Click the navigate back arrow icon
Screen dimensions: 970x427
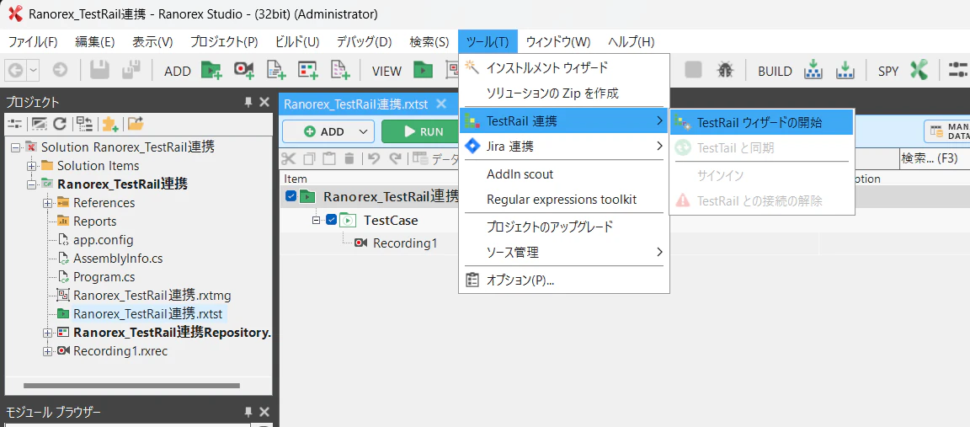[15, 70]
